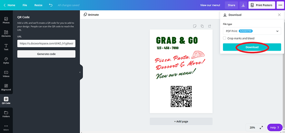The image size is (285, 133).
Task: Open the Help button
Action: coord(275,127)
